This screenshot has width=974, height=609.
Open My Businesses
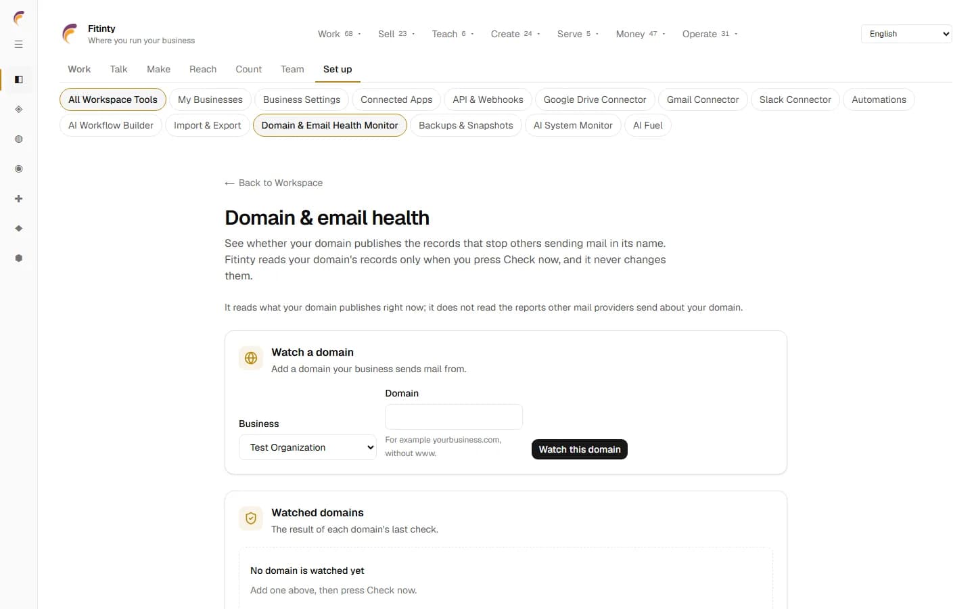coord(210,99)
